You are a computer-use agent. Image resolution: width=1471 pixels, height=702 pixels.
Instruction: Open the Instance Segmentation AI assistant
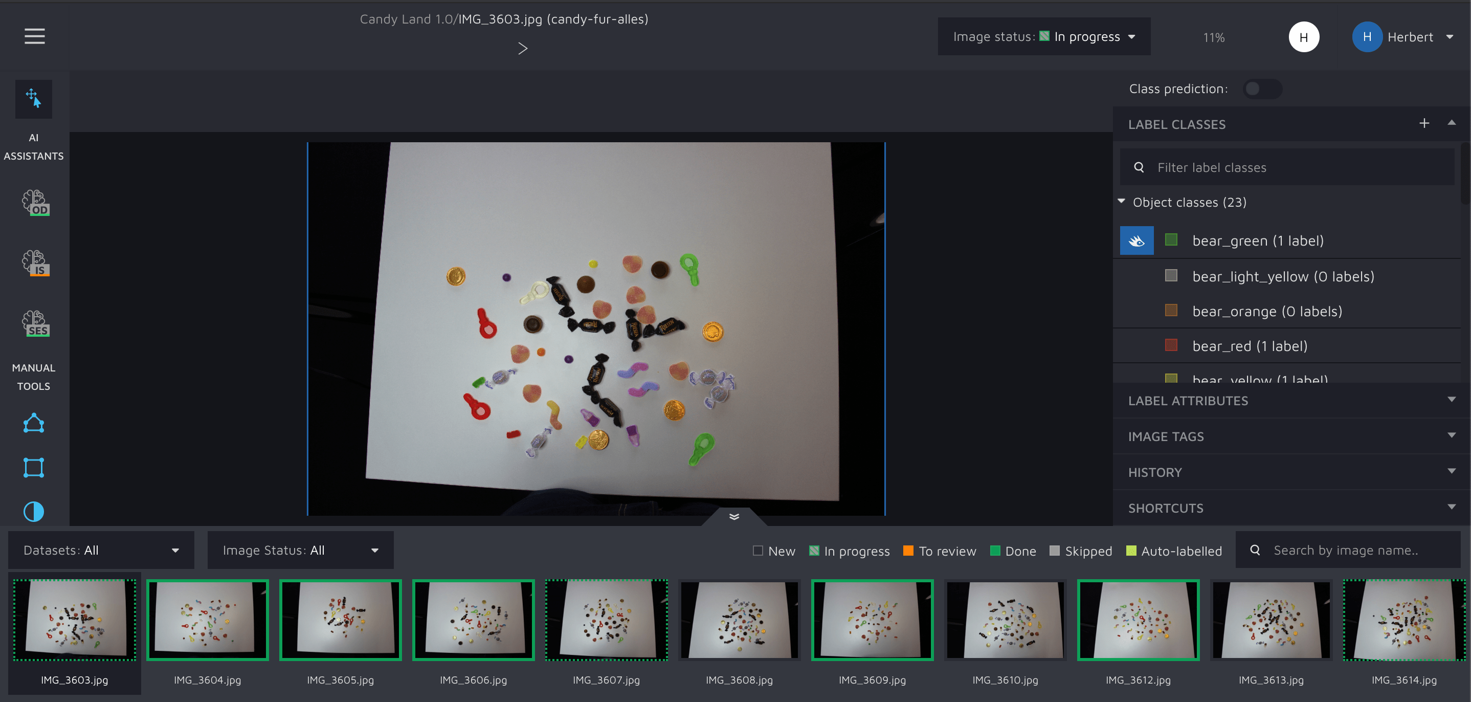[x=35, y=263]
